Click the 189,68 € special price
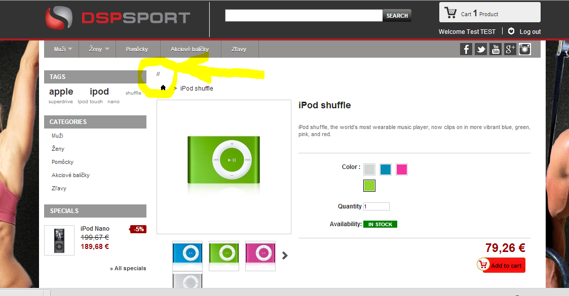Viewport: 569px width, 296px height. click(x=95, y=247)
